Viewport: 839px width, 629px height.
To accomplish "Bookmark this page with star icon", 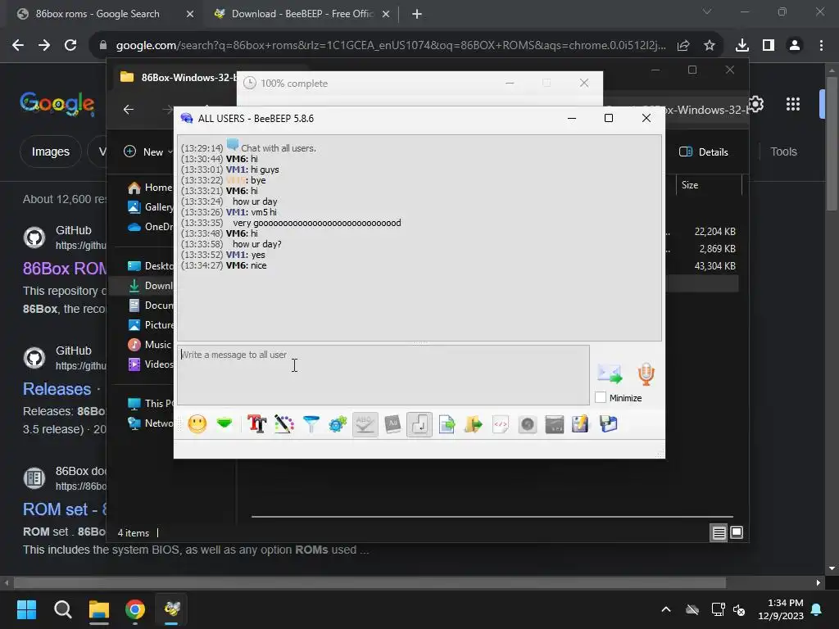I will [710, 46].
